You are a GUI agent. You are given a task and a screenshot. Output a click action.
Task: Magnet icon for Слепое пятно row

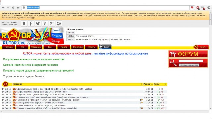(x=16, y=100)
